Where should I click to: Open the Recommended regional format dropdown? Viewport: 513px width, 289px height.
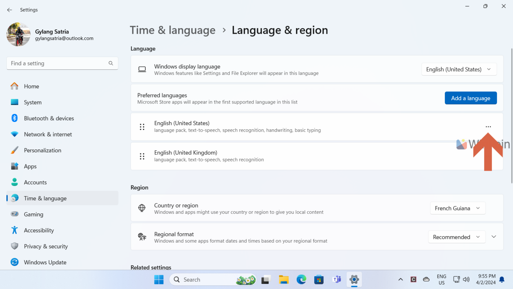[x=457, y=237]
